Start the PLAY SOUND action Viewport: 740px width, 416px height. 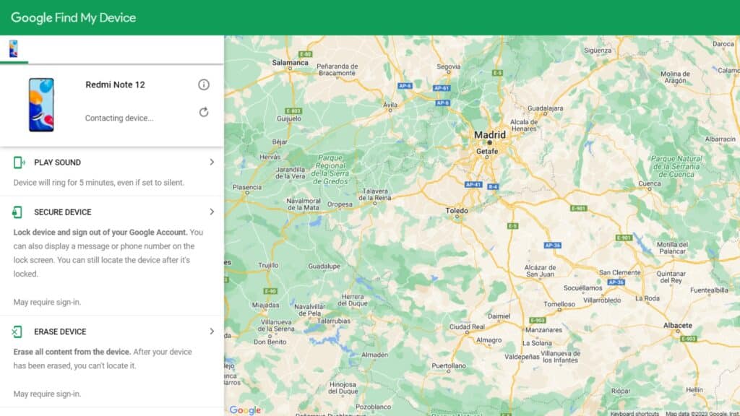(x=57, y=162)
